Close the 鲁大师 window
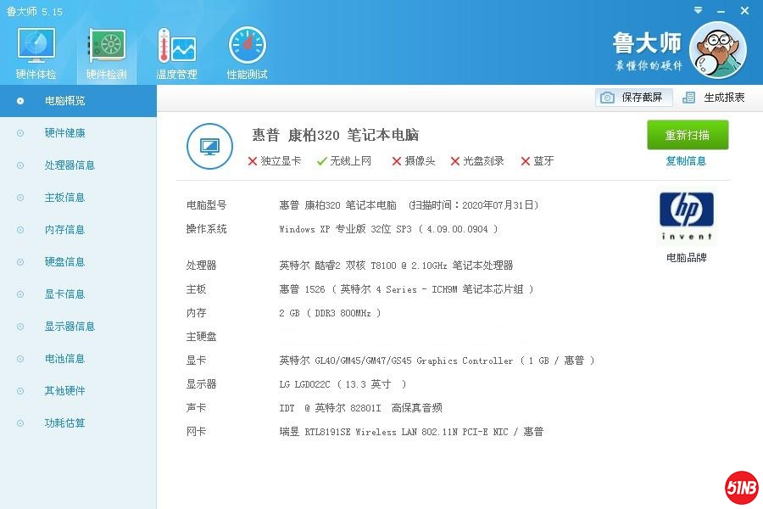Screen dimensions: 763x509 [744, 10]
